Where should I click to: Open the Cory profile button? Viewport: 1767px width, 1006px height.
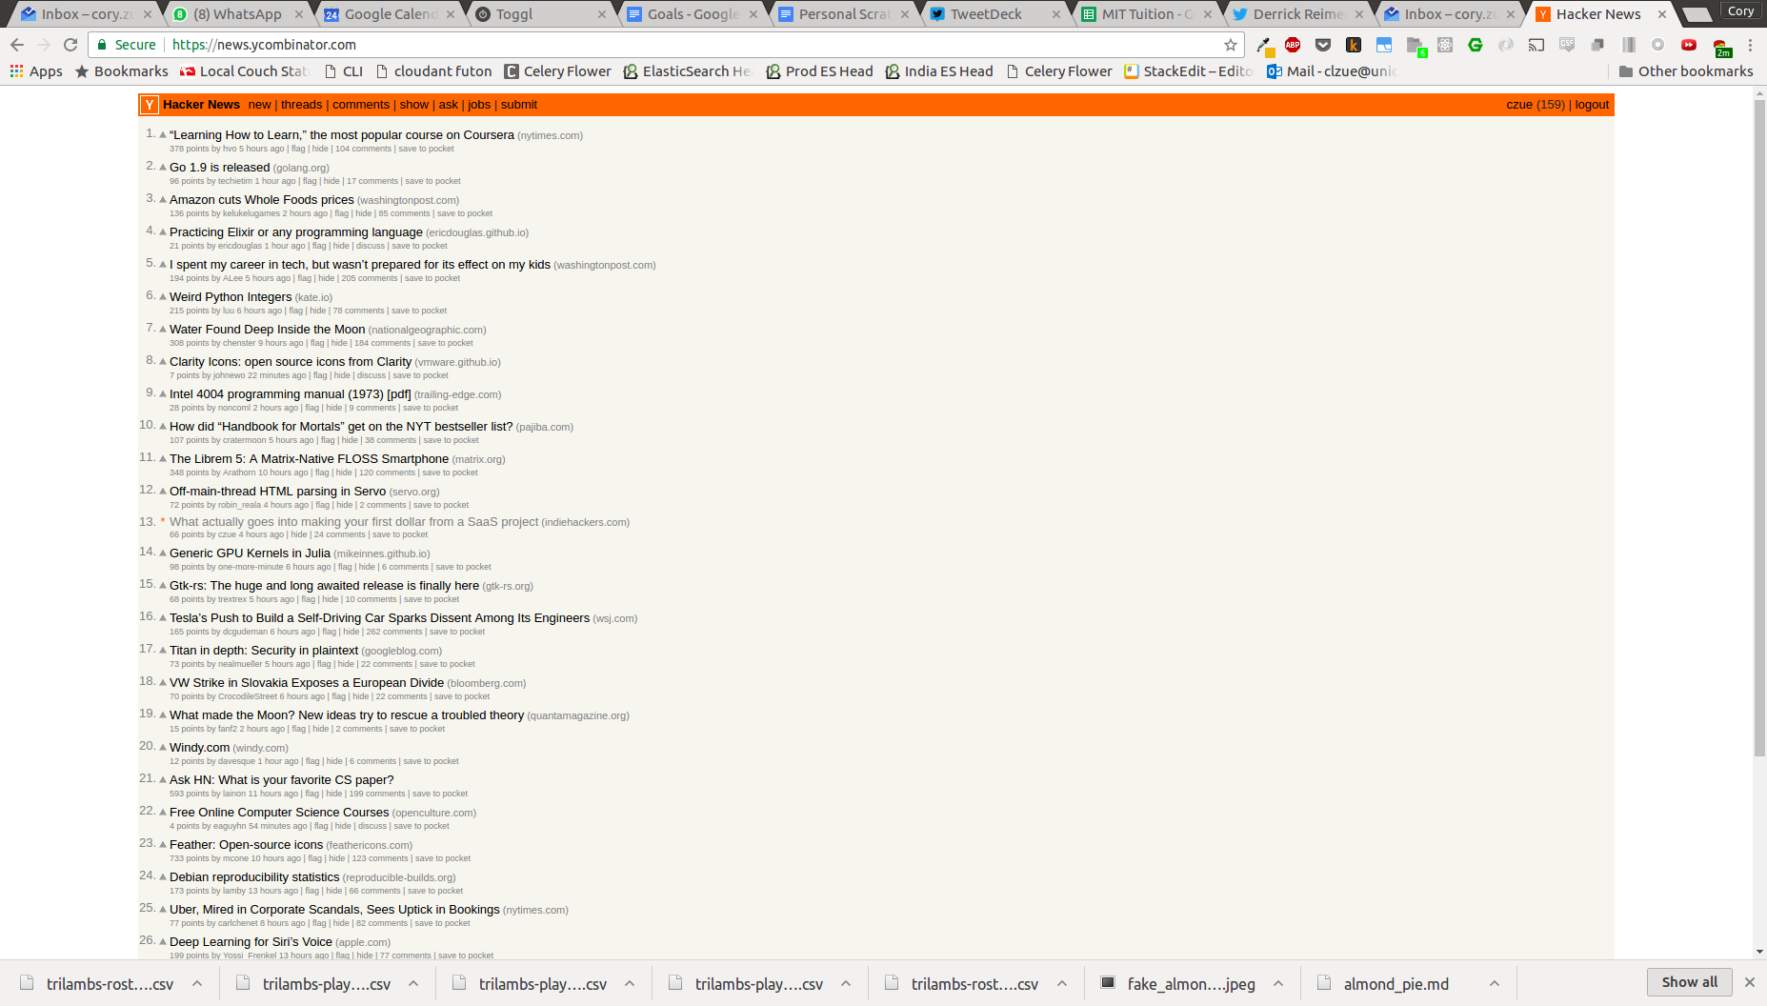click(x=1740, y=11)
